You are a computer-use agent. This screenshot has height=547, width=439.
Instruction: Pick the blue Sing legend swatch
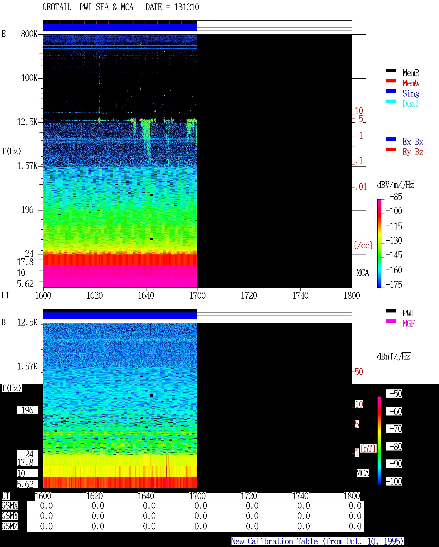391,91
